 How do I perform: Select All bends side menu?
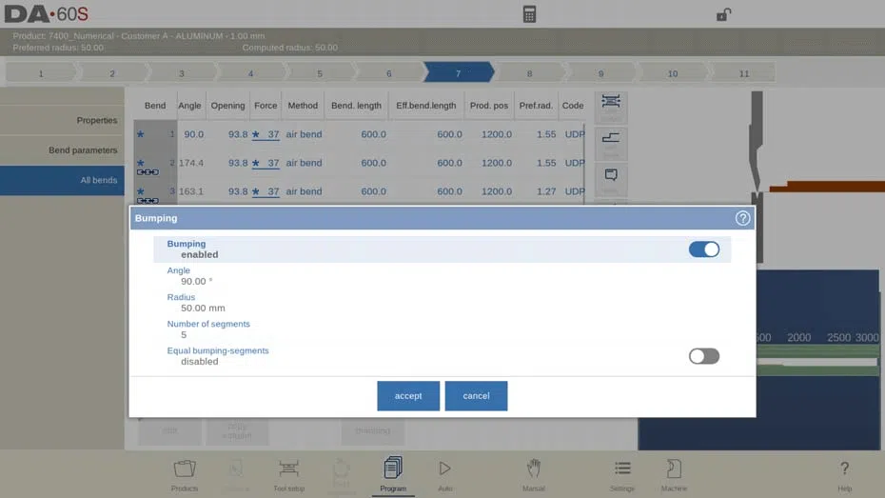point(62,180)
